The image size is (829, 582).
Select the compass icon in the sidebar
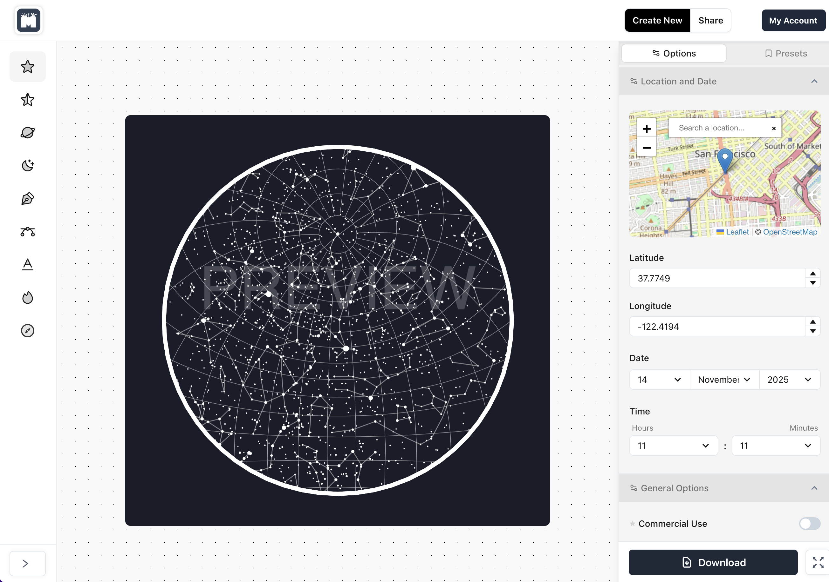pyautogui.click(x=27, y=330)
